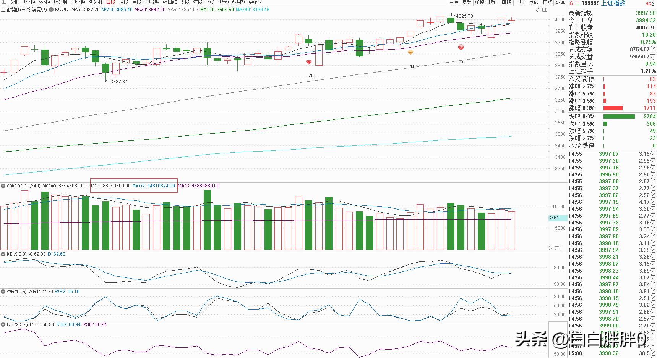The width and height of the screenshot is (657, 358).
Task: Toggle the 自选 watchlist button
Action: (547, 2)
